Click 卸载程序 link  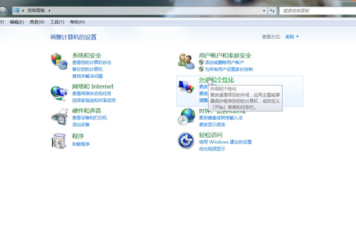(81, 144)
